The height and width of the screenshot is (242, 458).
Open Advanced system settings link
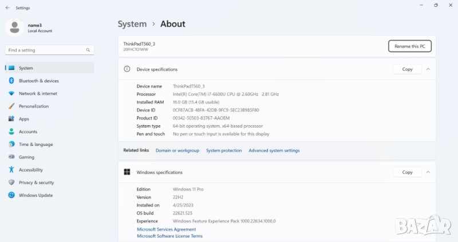click(274, 150)
